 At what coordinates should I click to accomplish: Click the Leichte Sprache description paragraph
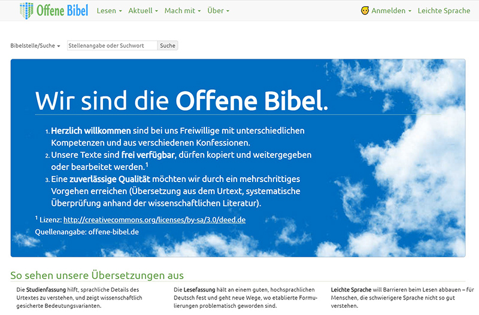[x=402, y=298]
